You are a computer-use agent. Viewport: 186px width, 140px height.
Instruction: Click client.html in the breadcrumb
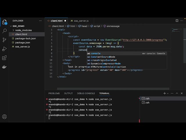[58, 26]
